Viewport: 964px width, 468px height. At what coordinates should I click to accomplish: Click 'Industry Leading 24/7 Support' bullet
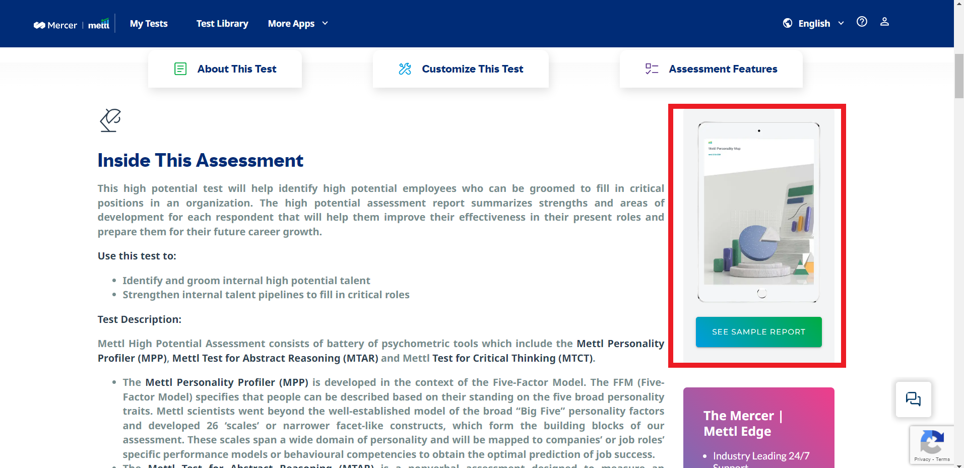pos(761,459)
